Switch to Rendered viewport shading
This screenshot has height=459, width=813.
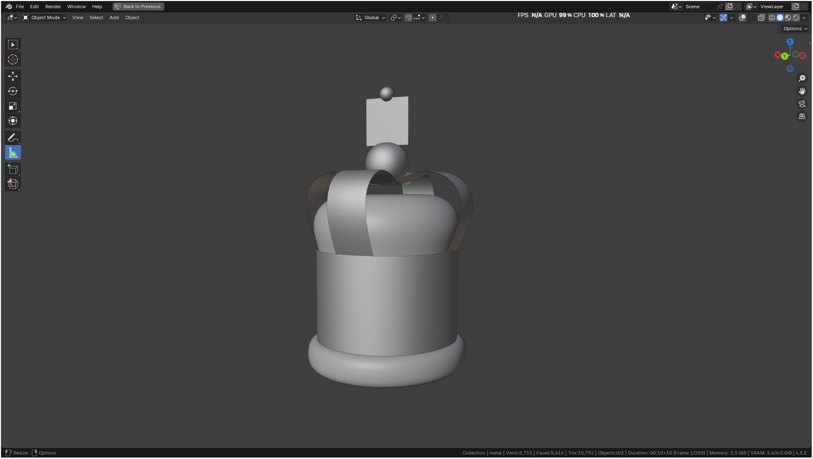click(796, 17)
